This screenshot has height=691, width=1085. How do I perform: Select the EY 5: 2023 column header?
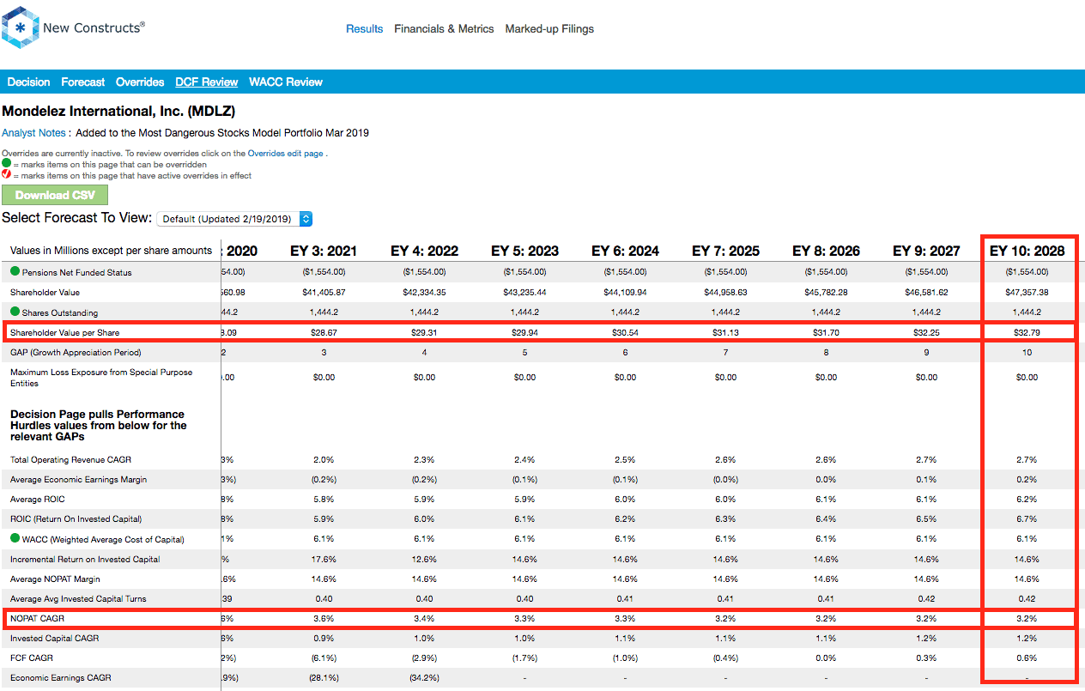pyautogui.click(x=524, y=252)
